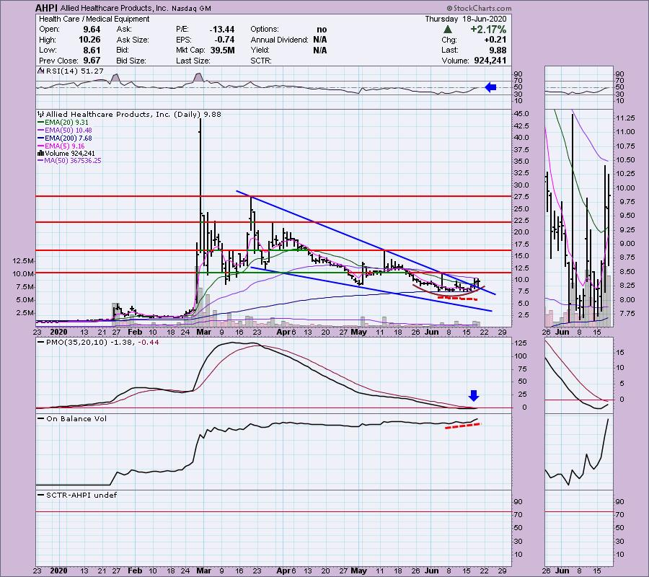Click the On Balance Vol label

pyautogui.click(x=76, y=418)
